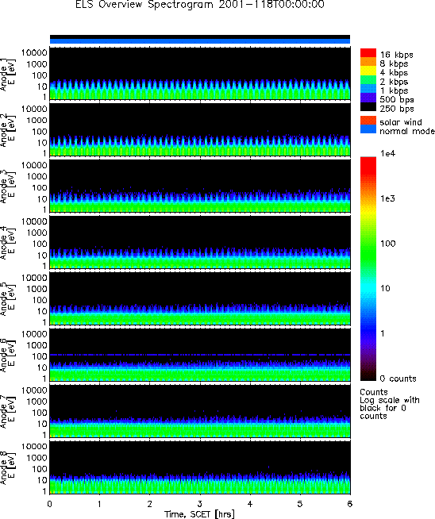Click the '1000' tick of the Anode 8 axis
This screenshot has height=519, width=435.
coord(37,457)
